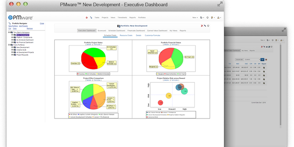Select the Details sub-tab
Viewport: 294px width, 147px height.
[139, 35]
